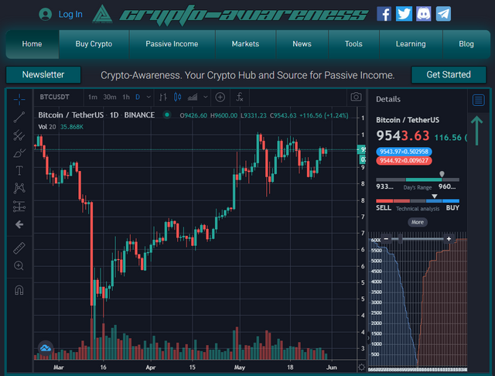Screen dimensions: 495x376
Task: Select the 30m interval
Action: (x=110, y=97)
